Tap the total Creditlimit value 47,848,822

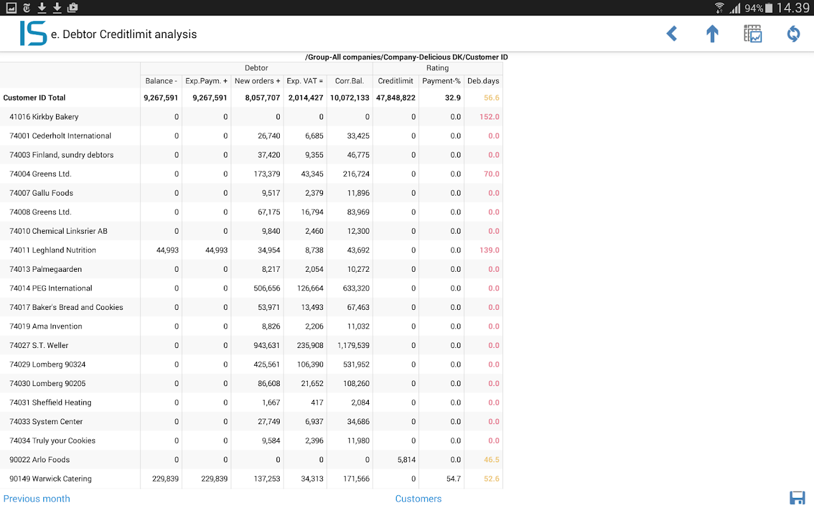(396, 98)
